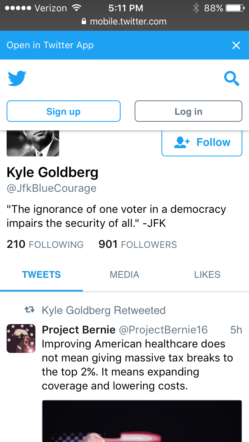Image resolution: width=249 pixels, height=442 pixels.
Task: Tap the lock icon in address bar
Action: 84,22
